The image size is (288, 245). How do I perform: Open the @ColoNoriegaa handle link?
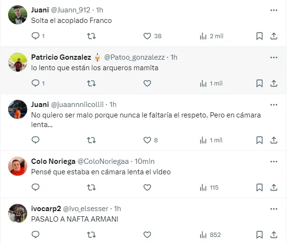(x=103, y=161)
